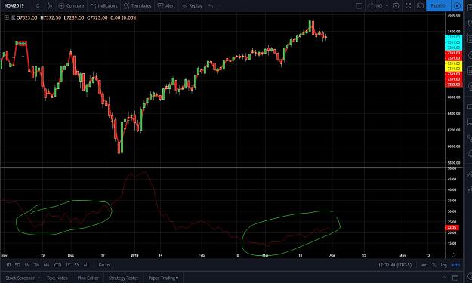Viewport: 472px width, 283px height.
Task: Create a new Alert
Action: pos(166,6)
